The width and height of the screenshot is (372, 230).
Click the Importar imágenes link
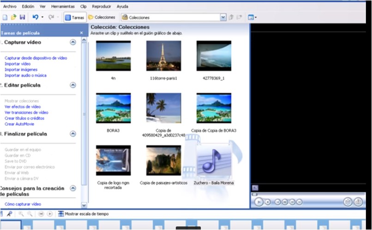coord(21,70)
